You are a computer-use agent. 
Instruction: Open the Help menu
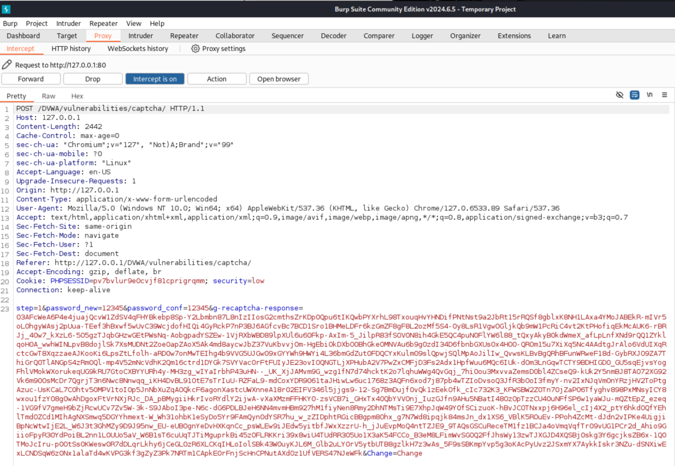click(x=157, y=23)
